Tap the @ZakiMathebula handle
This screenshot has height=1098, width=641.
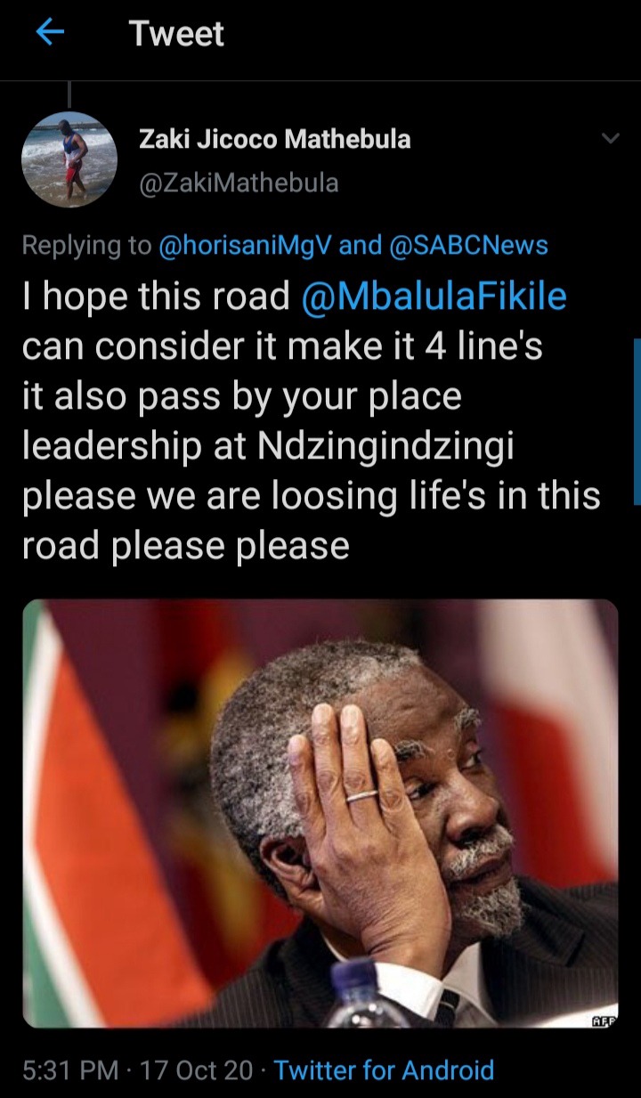point(239,183)
